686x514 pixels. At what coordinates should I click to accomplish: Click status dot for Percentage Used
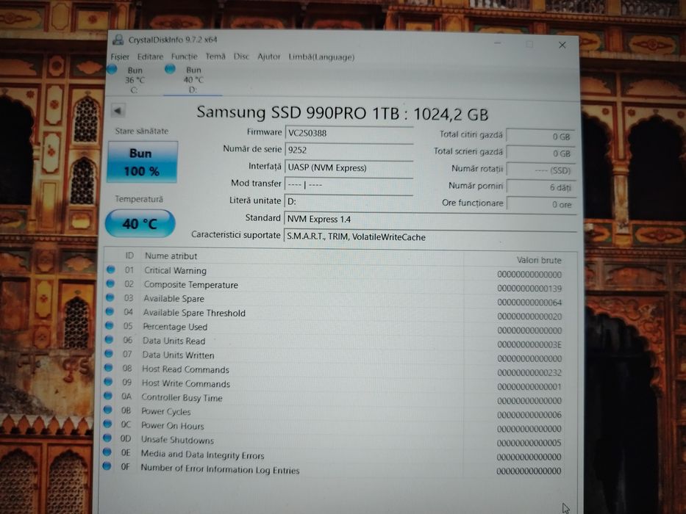[x=110, y=325]
